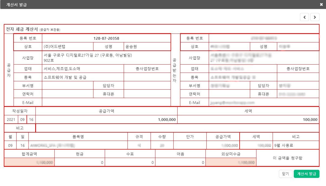This screenshot has height=186, width=326.
Task: Select the year 2021 in 작성일자
Action: tap(11, 119)
